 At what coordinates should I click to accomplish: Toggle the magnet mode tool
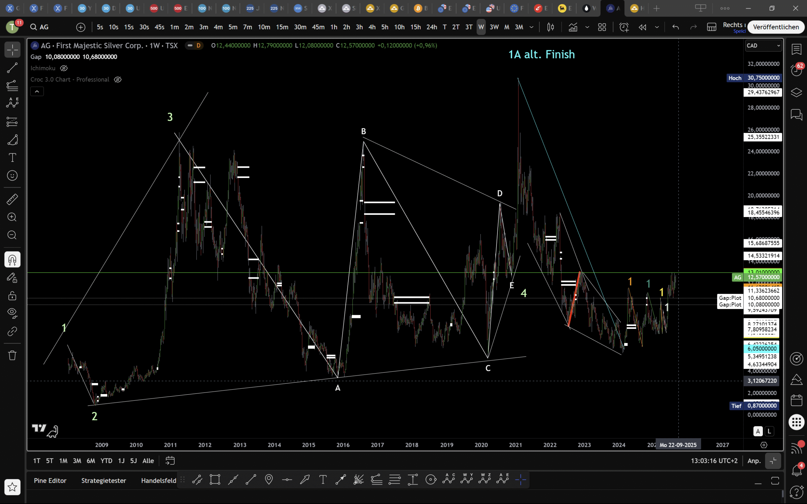click(x=12, y=260)
